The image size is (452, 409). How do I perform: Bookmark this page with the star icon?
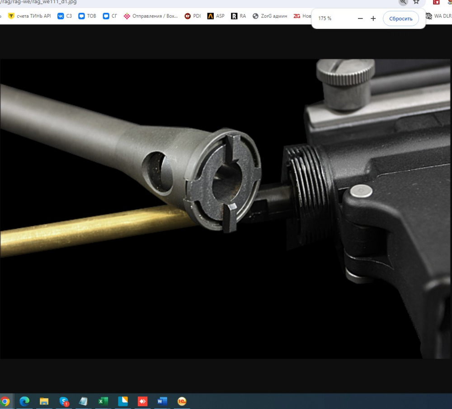click(416, 2)
